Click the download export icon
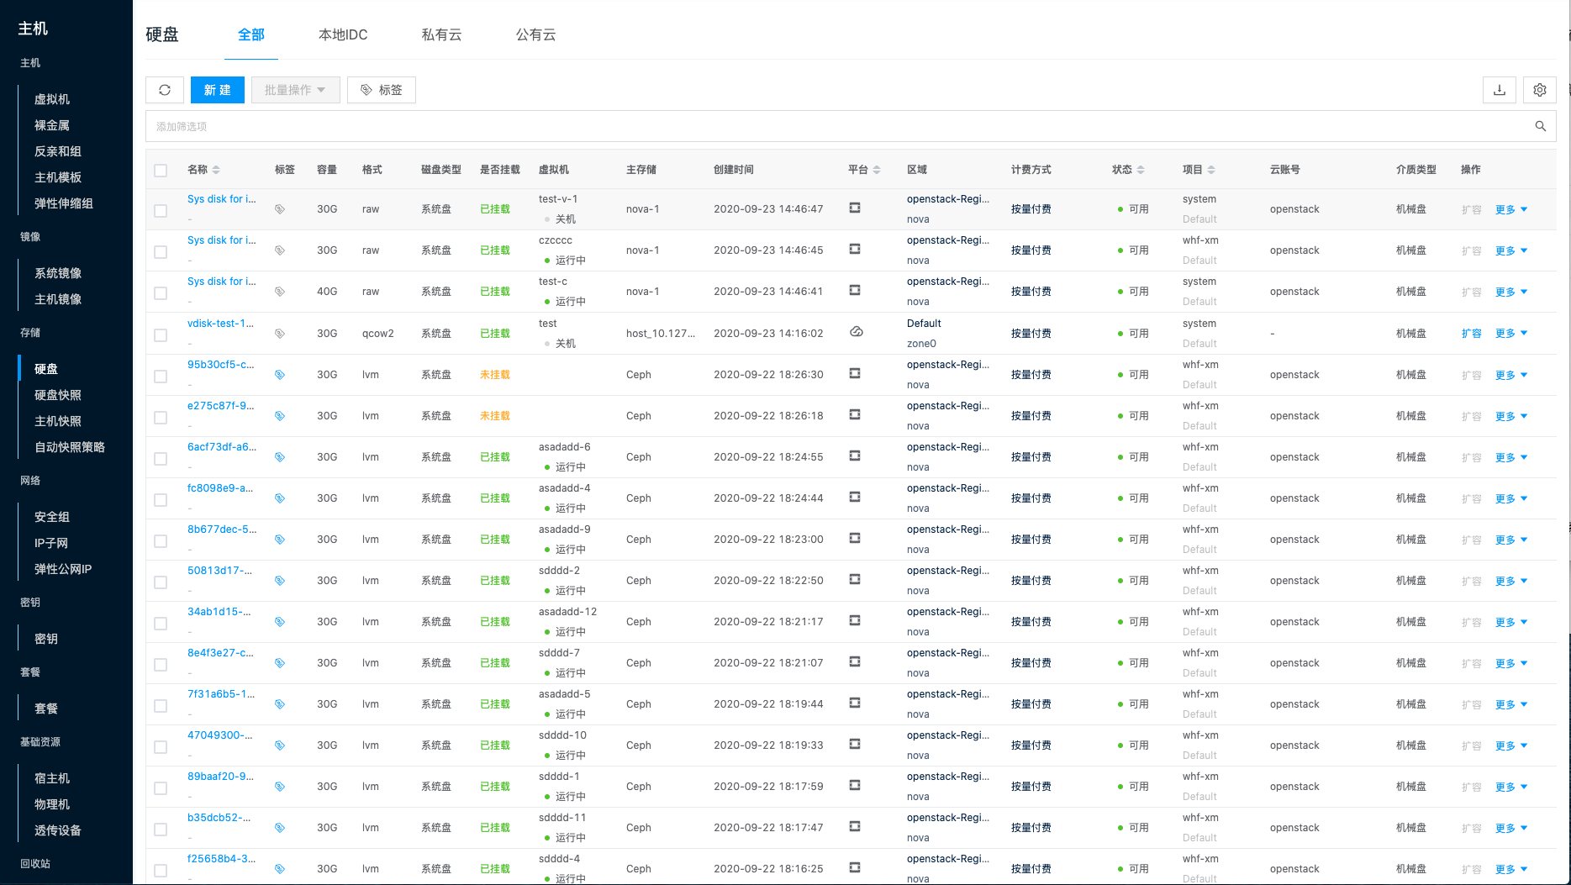Image resolution: width=1571 pixels, height=885 pixels. pos(1499,90)
